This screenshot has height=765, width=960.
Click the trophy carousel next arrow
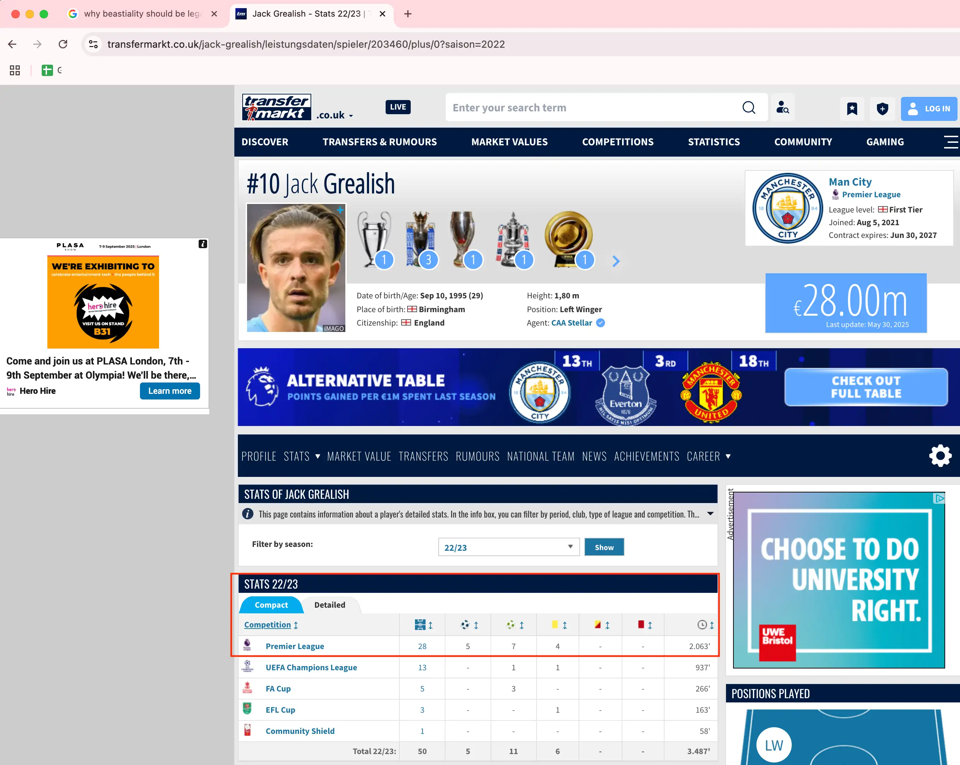(x=615, y=261)
